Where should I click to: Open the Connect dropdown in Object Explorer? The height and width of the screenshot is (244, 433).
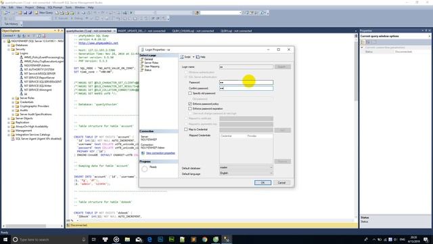(9, 36)
